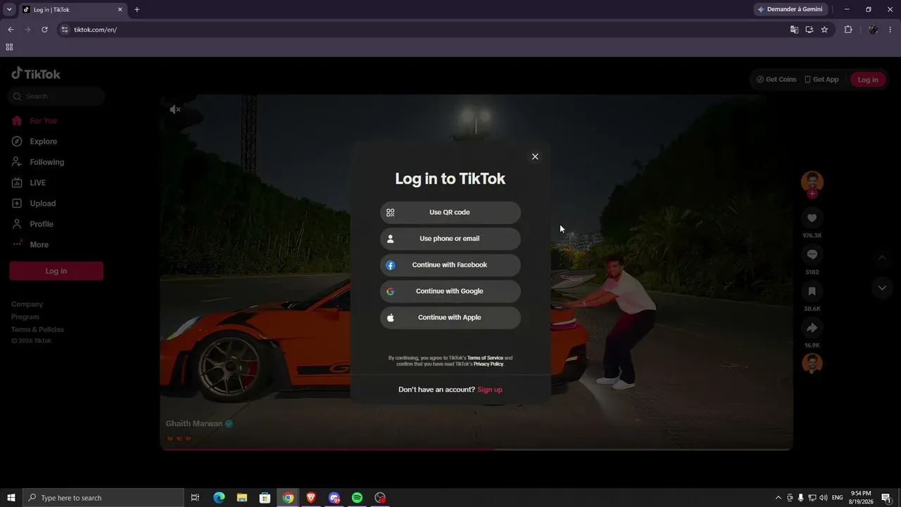Click the header Log in button
This screenshot has width=901, height=507.
[x=868, y=80]
